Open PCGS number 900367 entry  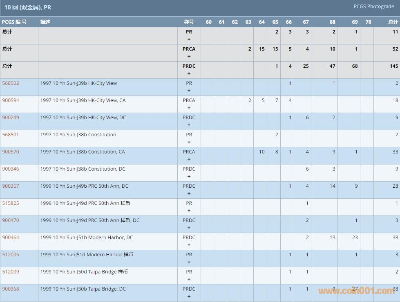[x=11, y=186]
